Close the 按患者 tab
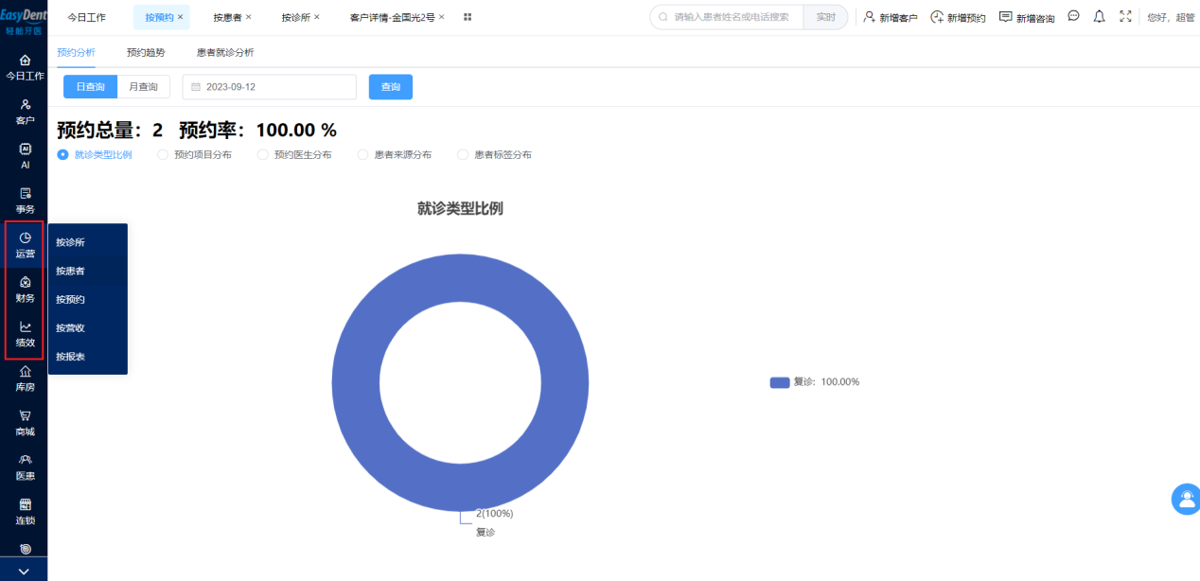Image resolution: width=1200 pixels, height=581 pixels. tap(249, 17)
